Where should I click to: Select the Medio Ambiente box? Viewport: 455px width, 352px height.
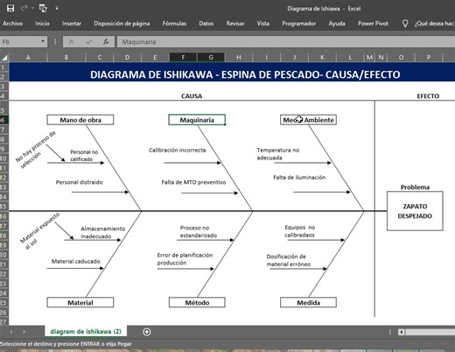click(308, 120)
